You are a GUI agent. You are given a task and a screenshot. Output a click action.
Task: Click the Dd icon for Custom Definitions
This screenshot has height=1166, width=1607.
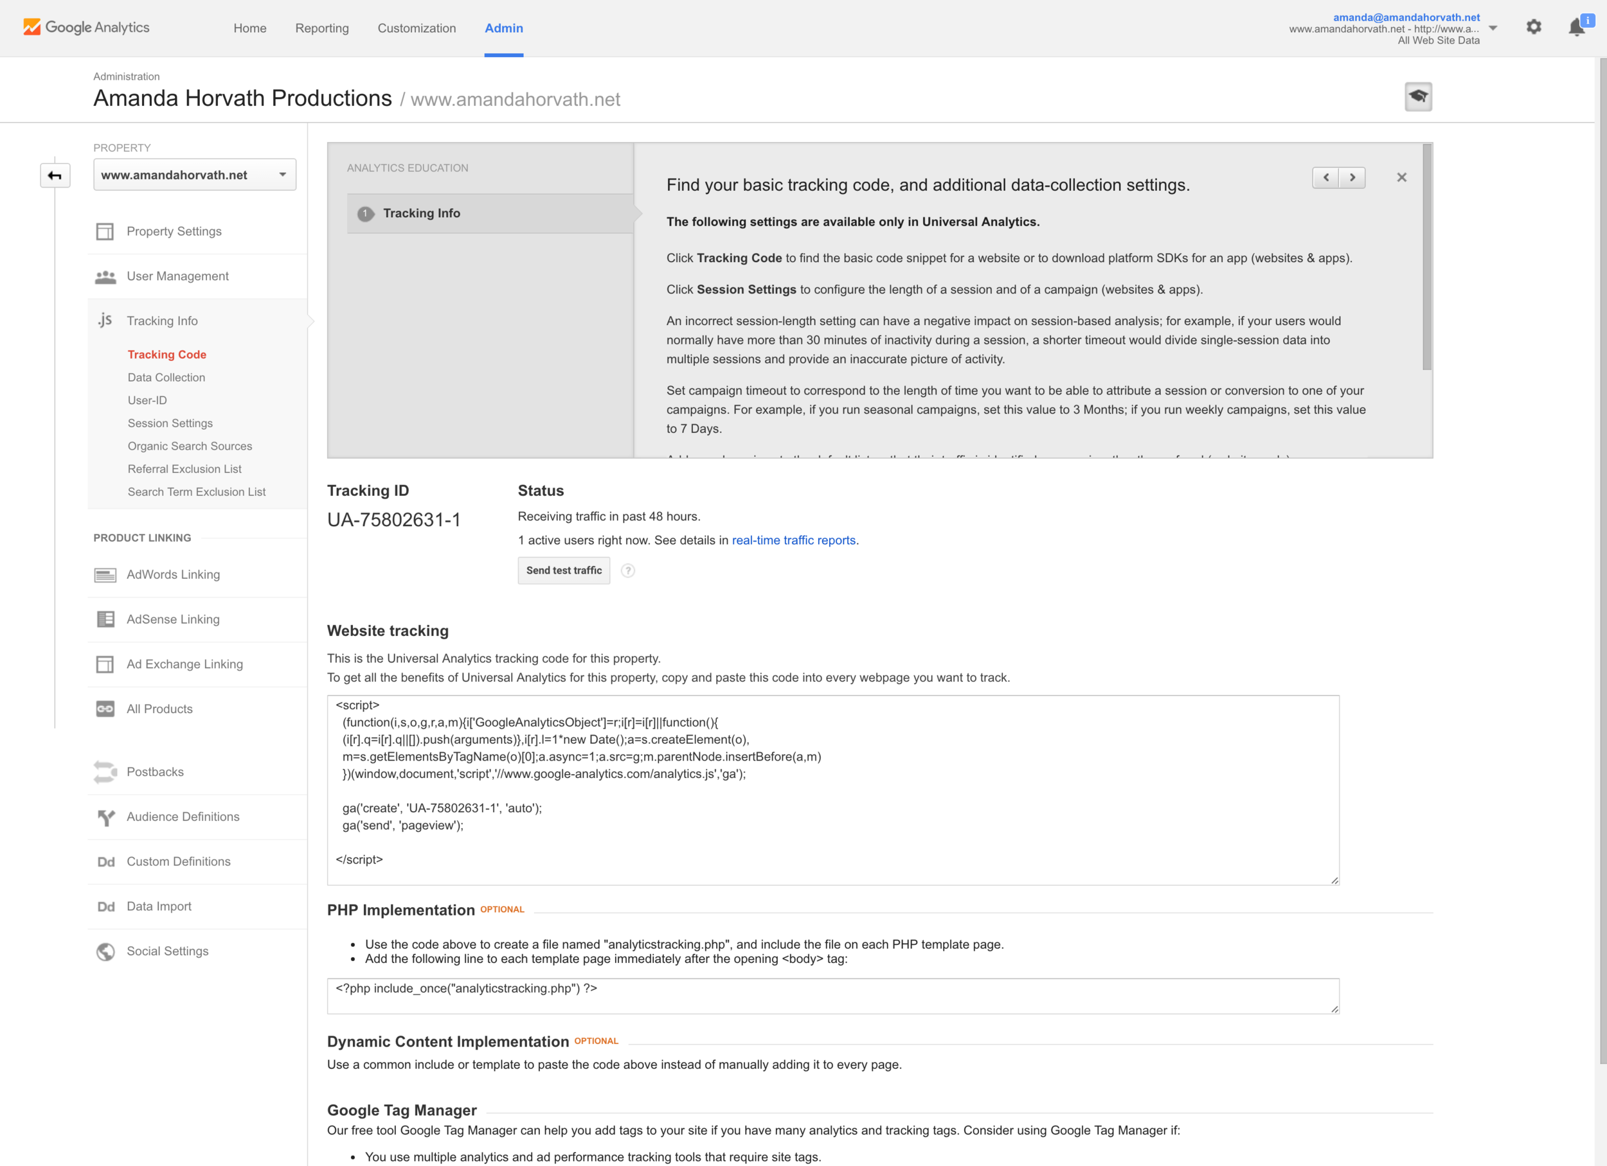(105, 861)
